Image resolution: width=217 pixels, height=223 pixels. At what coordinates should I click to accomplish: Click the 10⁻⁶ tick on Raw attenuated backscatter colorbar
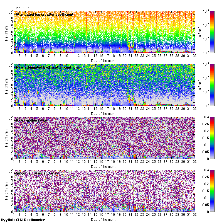pyautogui.click(x=206, y=92)
